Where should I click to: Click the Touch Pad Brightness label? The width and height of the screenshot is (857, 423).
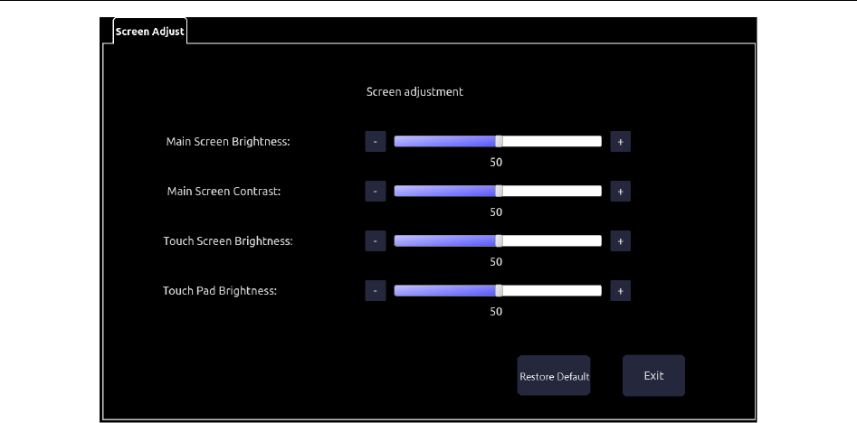[220, 291]
